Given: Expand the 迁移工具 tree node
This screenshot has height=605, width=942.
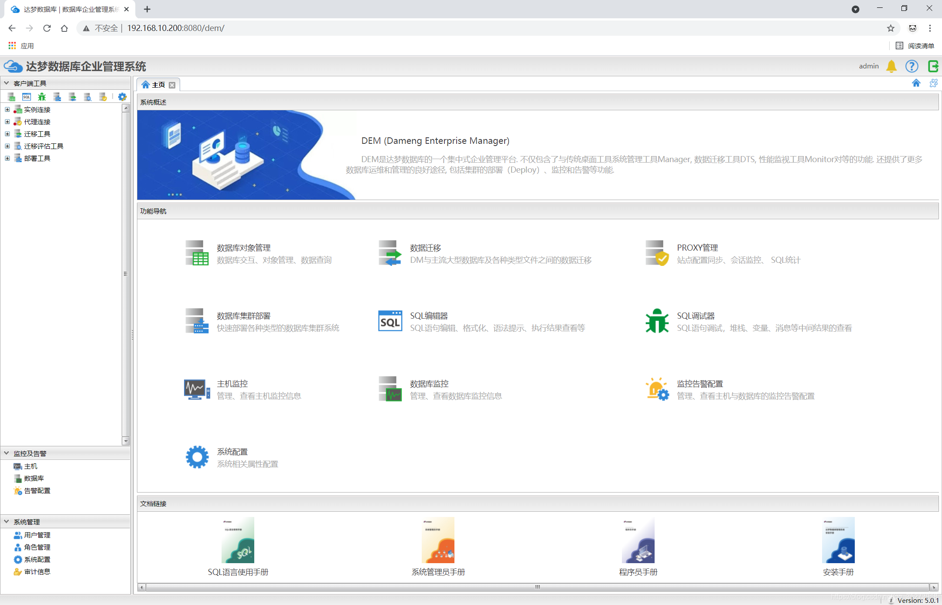Looking at the screenshot, I should pos(7,134).
